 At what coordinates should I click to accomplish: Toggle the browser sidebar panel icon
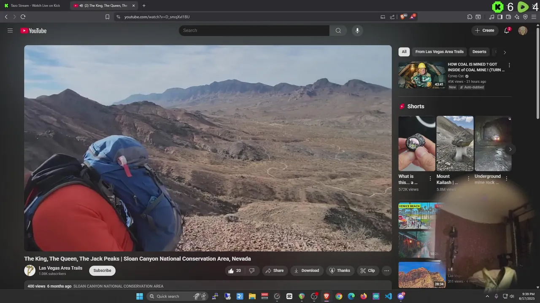500,17
